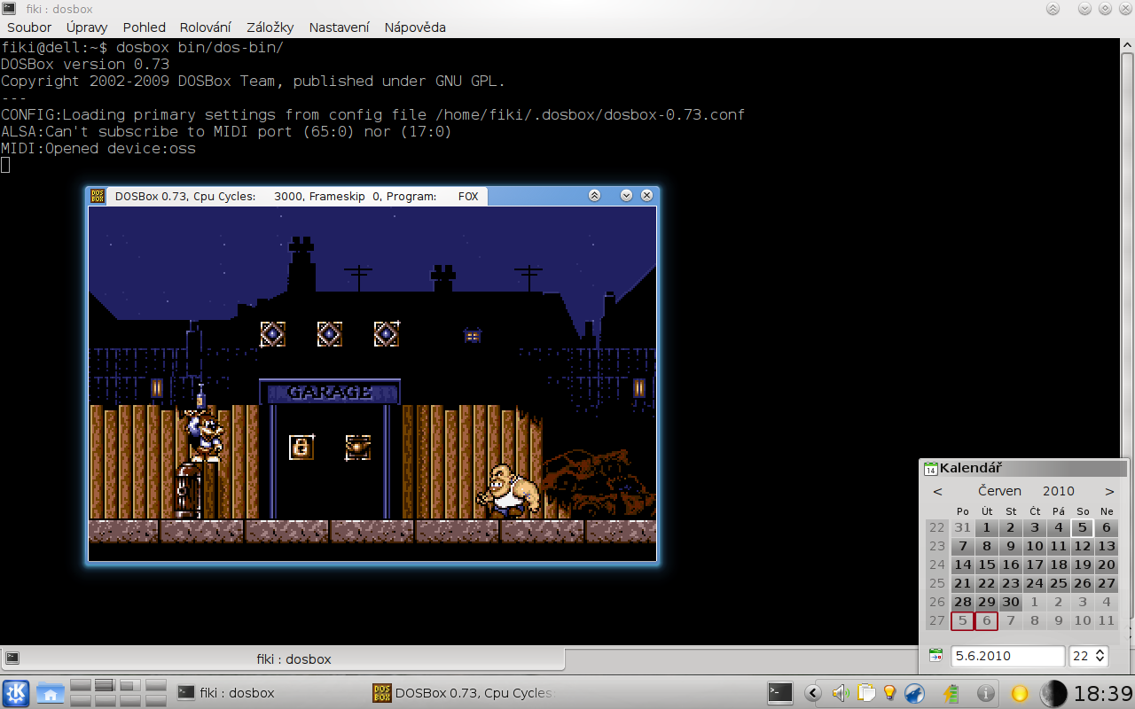Open the Soubor menu
Image resolution: width=1135 pixels, height=709 pixels.
click(x=29, y=27)
